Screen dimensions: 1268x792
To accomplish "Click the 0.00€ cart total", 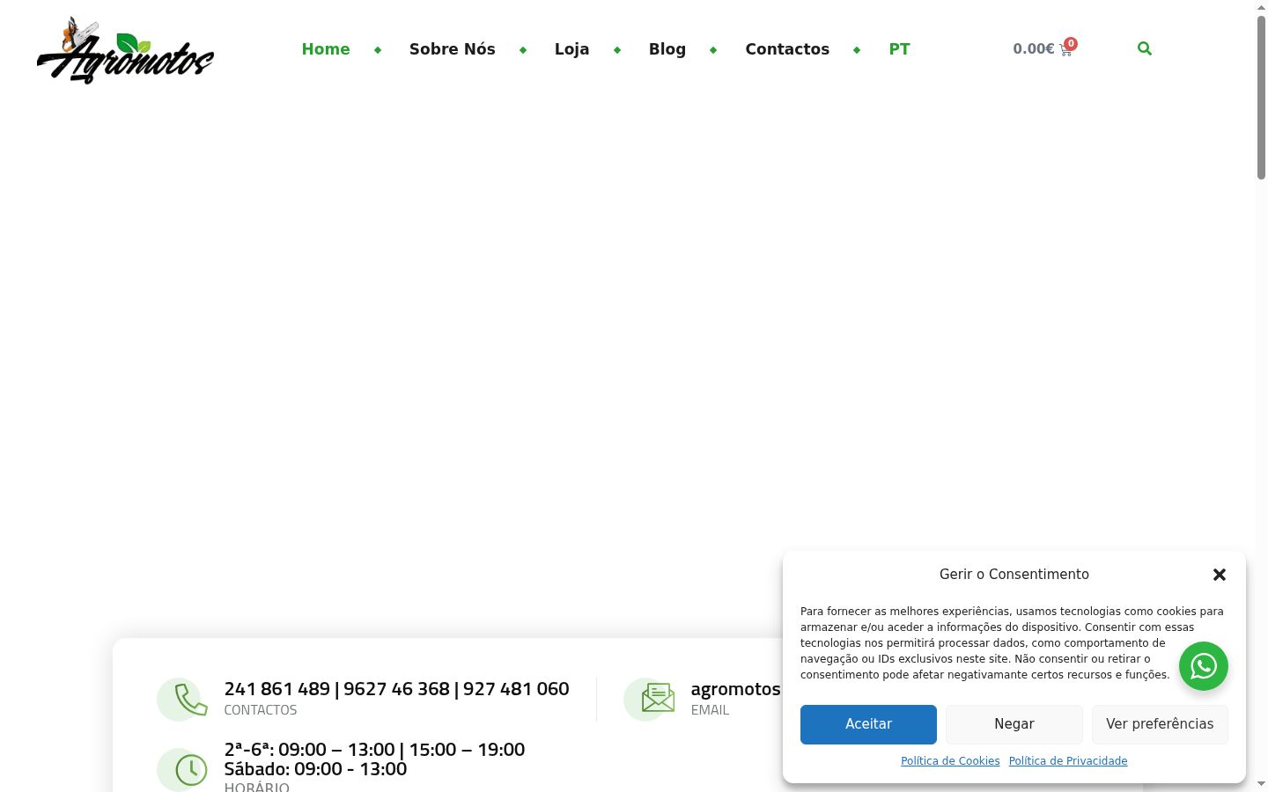I will 1034,48.
